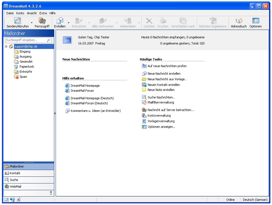
Task: Click the Erstellen compose icon
Action: pyautogui.click(x=60, y=21)
